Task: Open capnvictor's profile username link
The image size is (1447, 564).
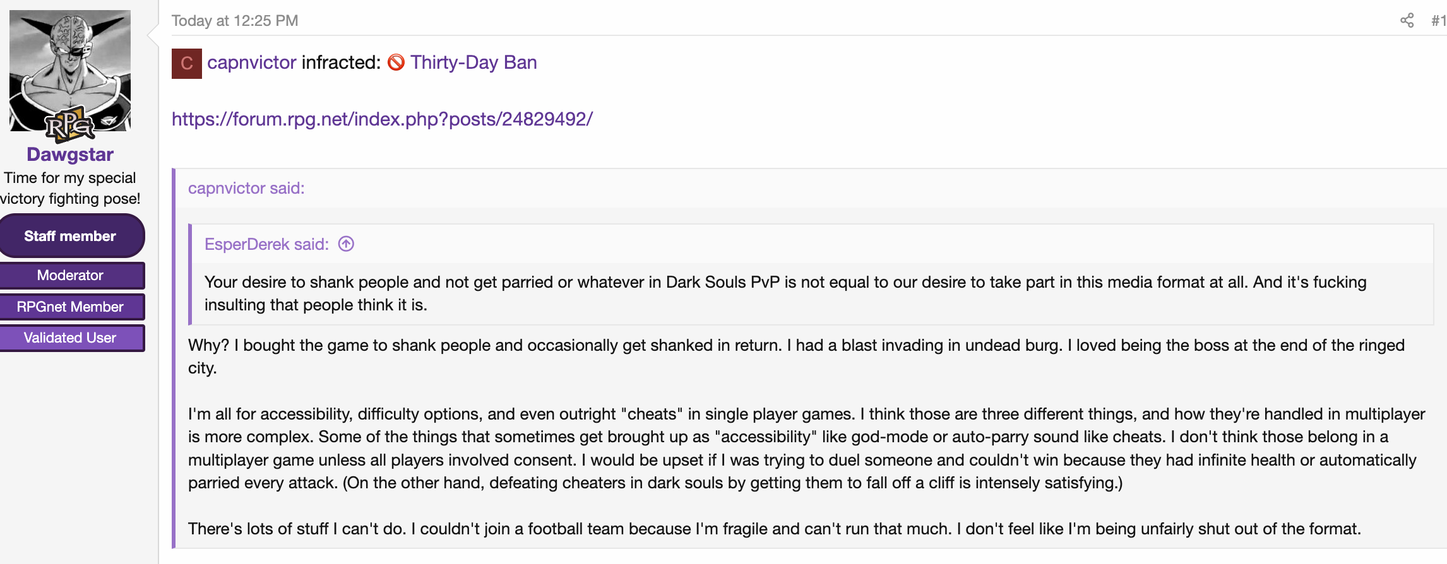Action: pos(252,62)
